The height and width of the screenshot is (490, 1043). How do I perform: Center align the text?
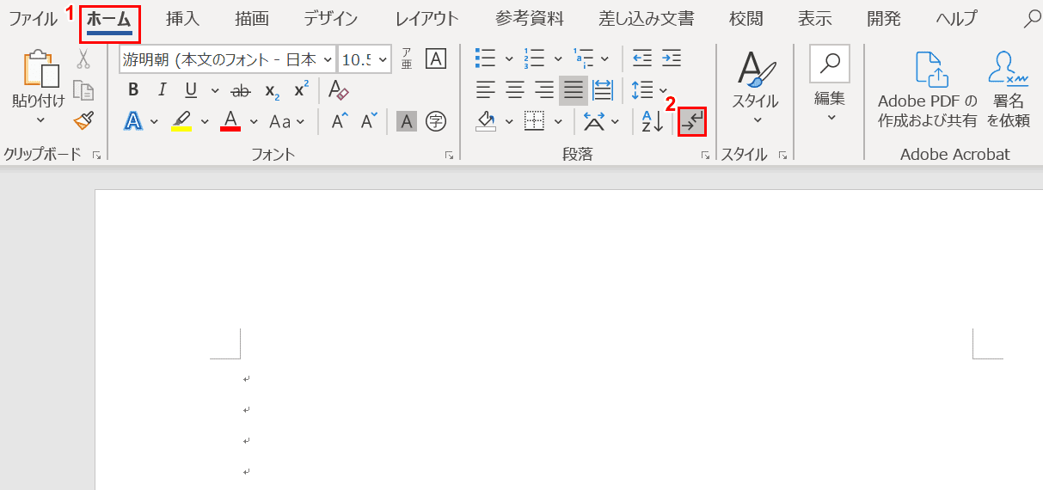[x=515, y=89]
